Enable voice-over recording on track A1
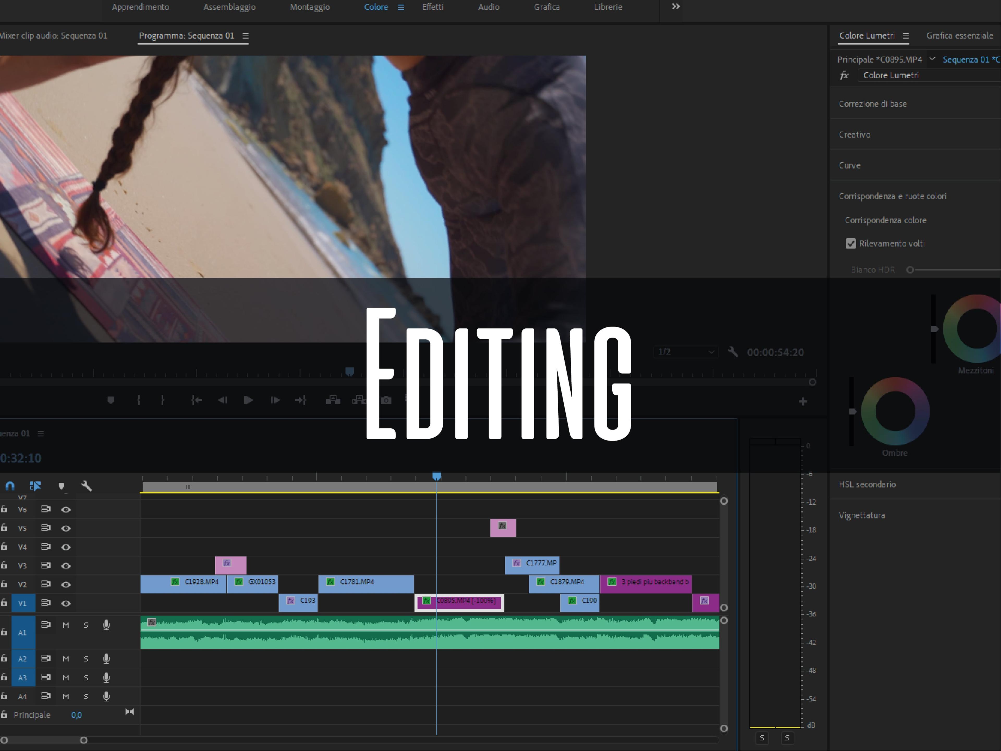 pos(106,625)
